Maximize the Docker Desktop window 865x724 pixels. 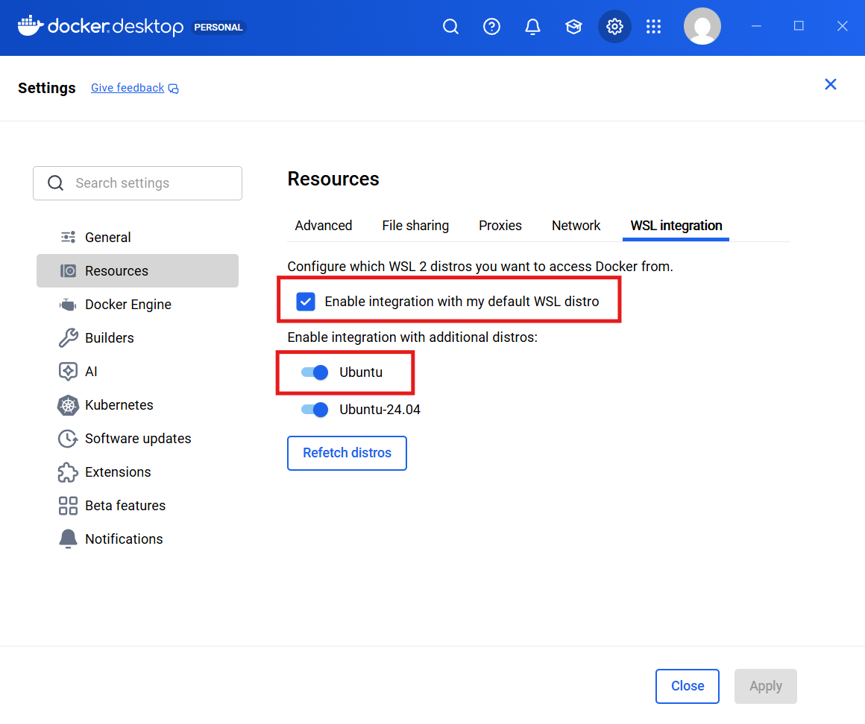click(799, 26)
